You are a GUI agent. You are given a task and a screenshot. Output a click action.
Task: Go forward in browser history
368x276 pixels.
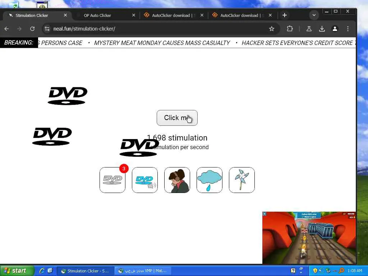19,29
